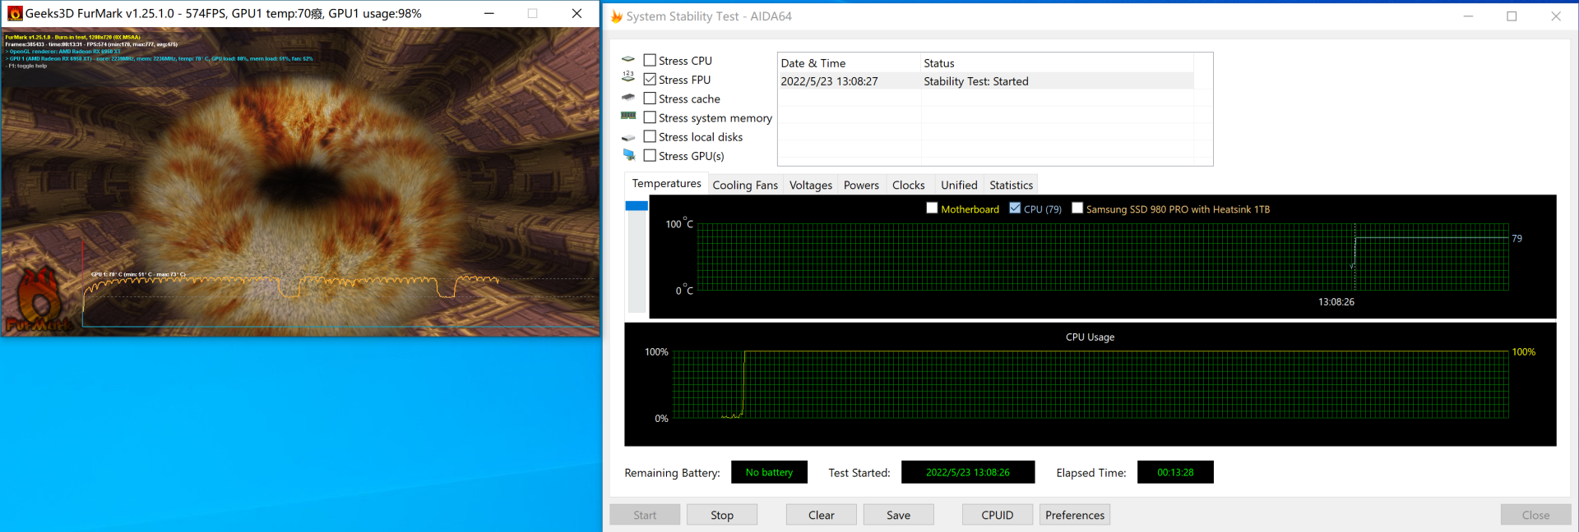Screen dimensions: 1579x532
Task: Click the Stress system memory RAM icon
Action: (x=628, y=117)
